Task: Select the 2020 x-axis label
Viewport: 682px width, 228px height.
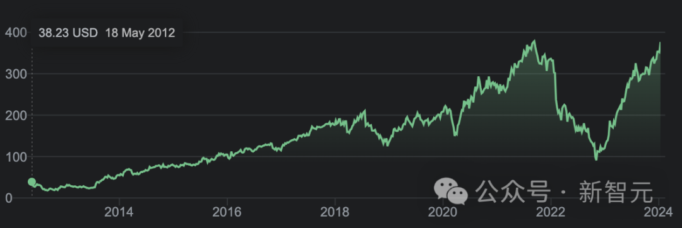Action: [443, 212]
